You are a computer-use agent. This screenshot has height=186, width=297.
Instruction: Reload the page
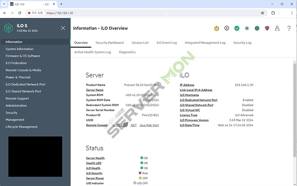19,13
